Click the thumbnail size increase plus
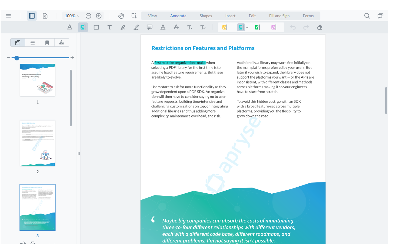 pyautogui.click(x=72, y=58)
